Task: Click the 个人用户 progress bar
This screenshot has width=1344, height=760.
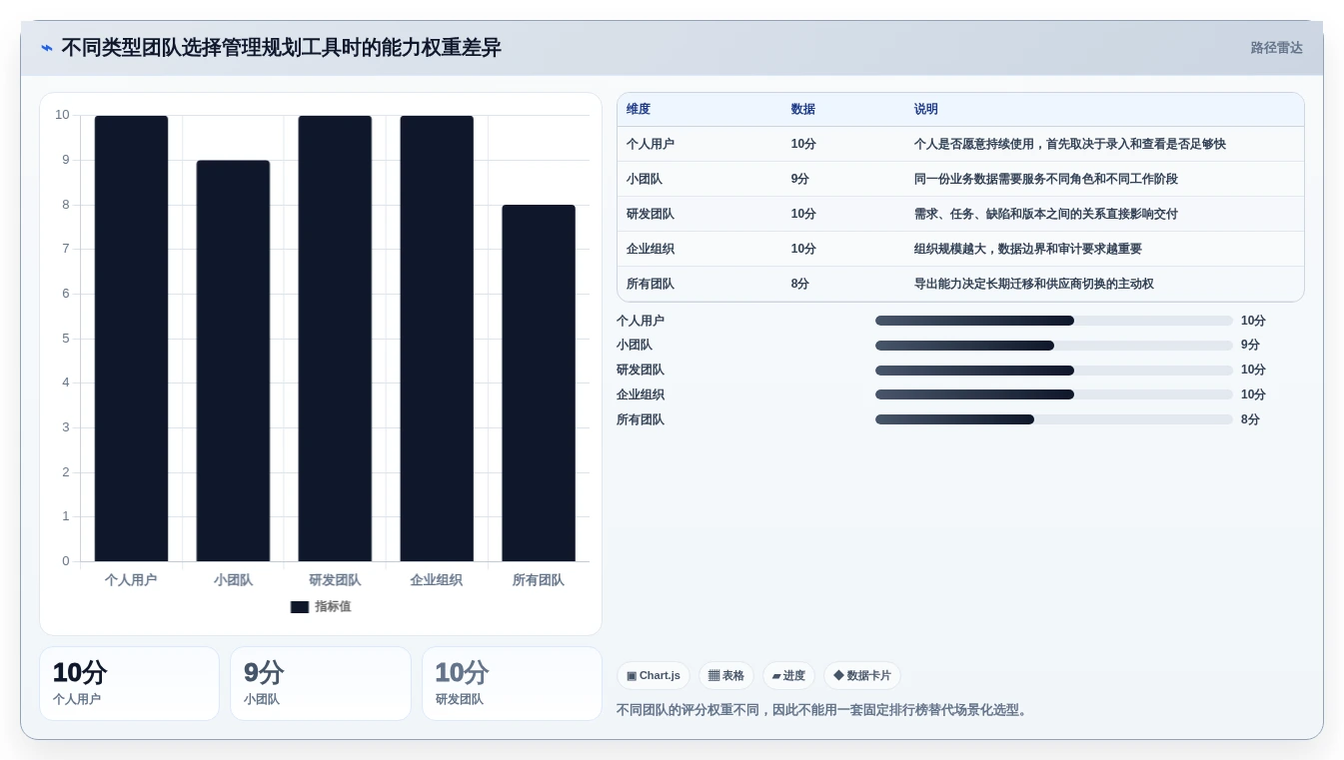Action: (x=1054, y=321)
